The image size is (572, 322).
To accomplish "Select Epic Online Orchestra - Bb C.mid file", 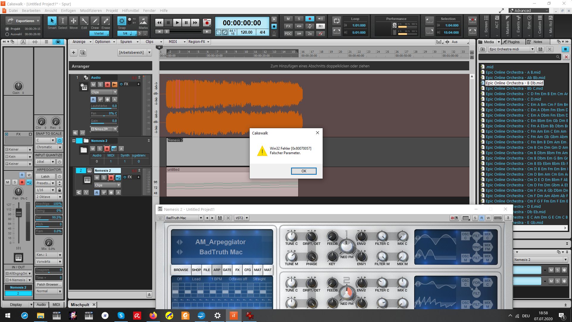I will click(514, 89).
